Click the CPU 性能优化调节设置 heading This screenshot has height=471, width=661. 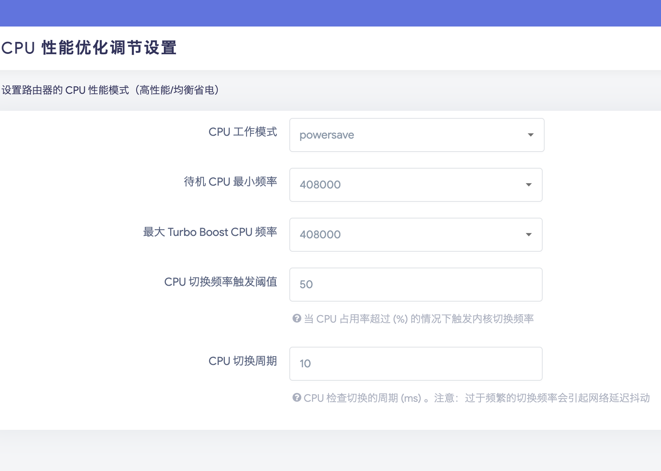[89, 48]
